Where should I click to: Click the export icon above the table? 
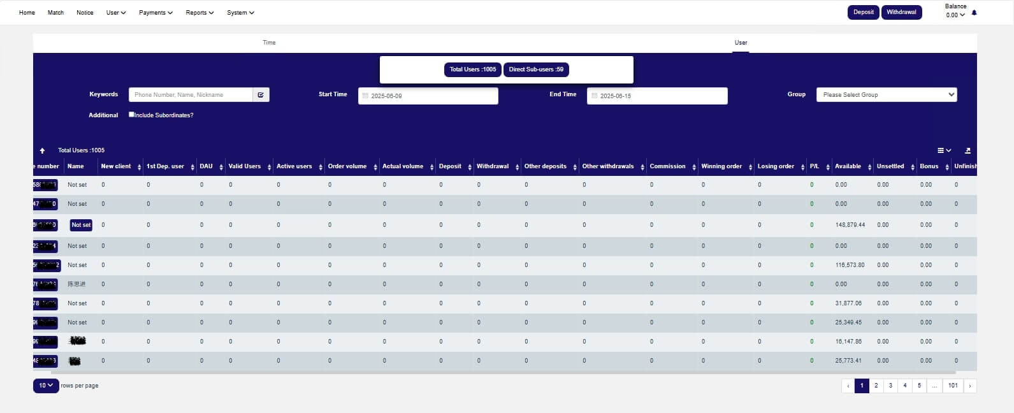pyautogui.click(x=967, y=150)
